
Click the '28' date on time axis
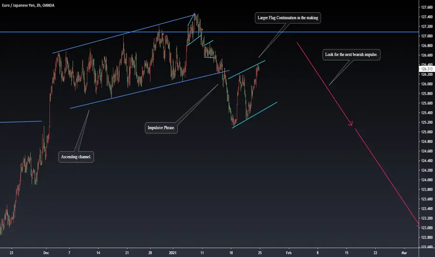pyautogui.click(x=150, y=253)
